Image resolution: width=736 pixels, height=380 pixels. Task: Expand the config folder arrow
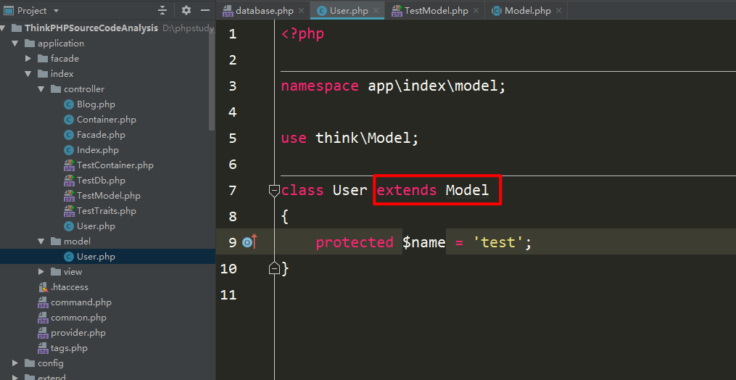(15, 363)
